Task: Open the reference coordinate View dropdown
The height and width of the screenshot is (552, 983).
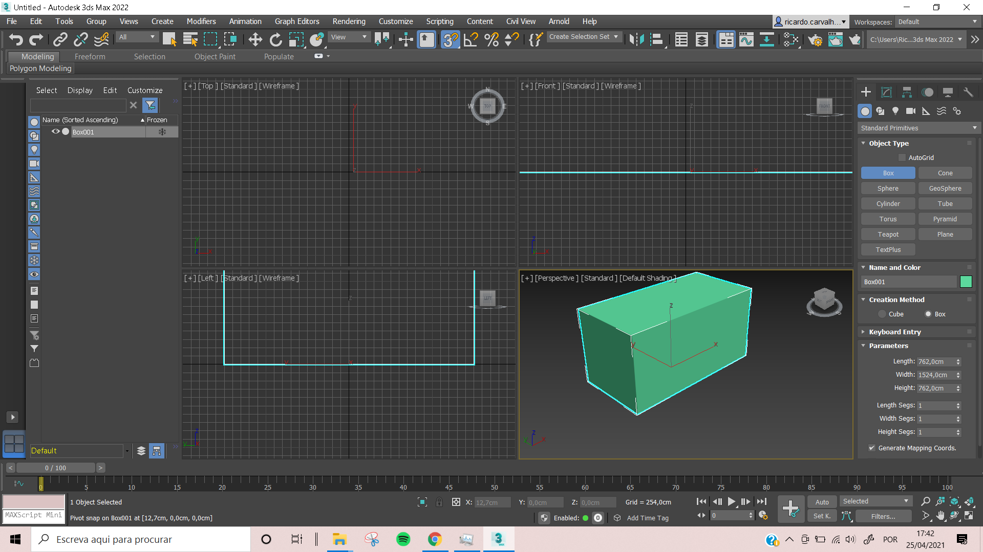Action: tap(349, 37)
